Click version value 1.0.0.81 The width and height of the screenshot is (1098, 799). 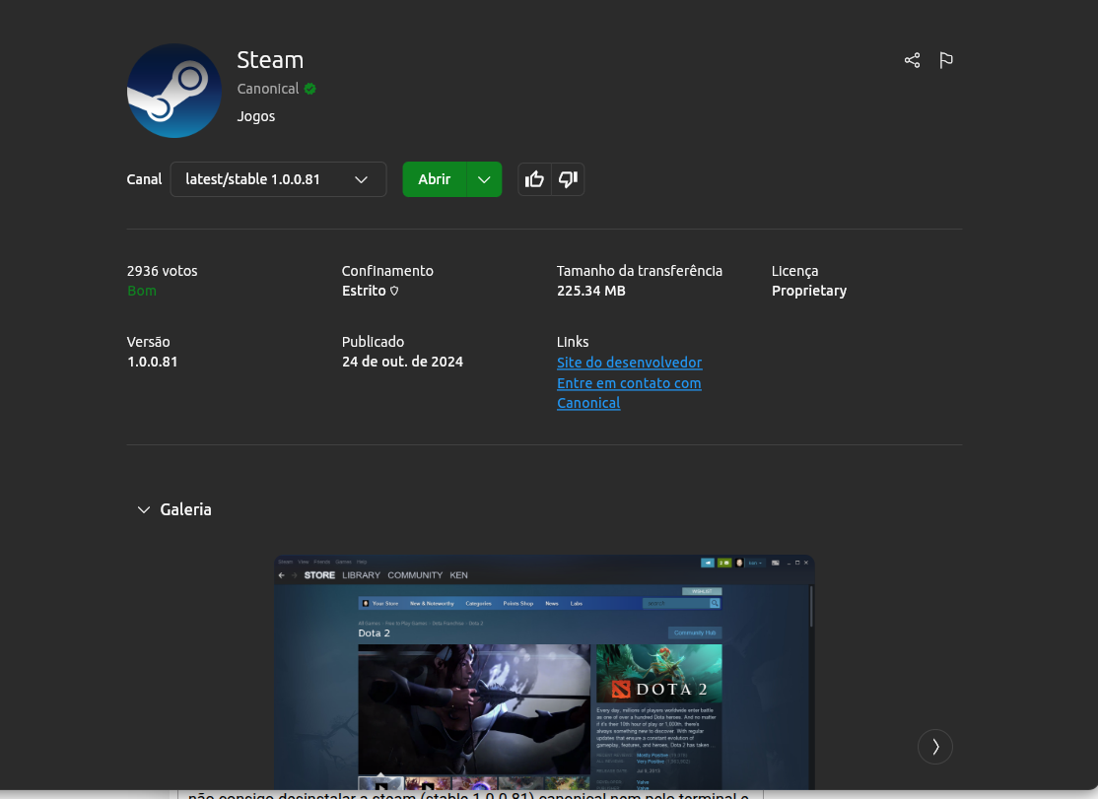152,362
